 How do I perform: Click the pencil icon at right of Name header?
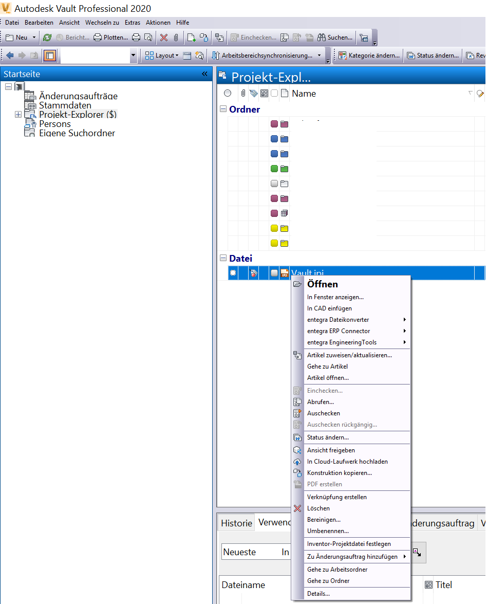[x=480, y=93]
